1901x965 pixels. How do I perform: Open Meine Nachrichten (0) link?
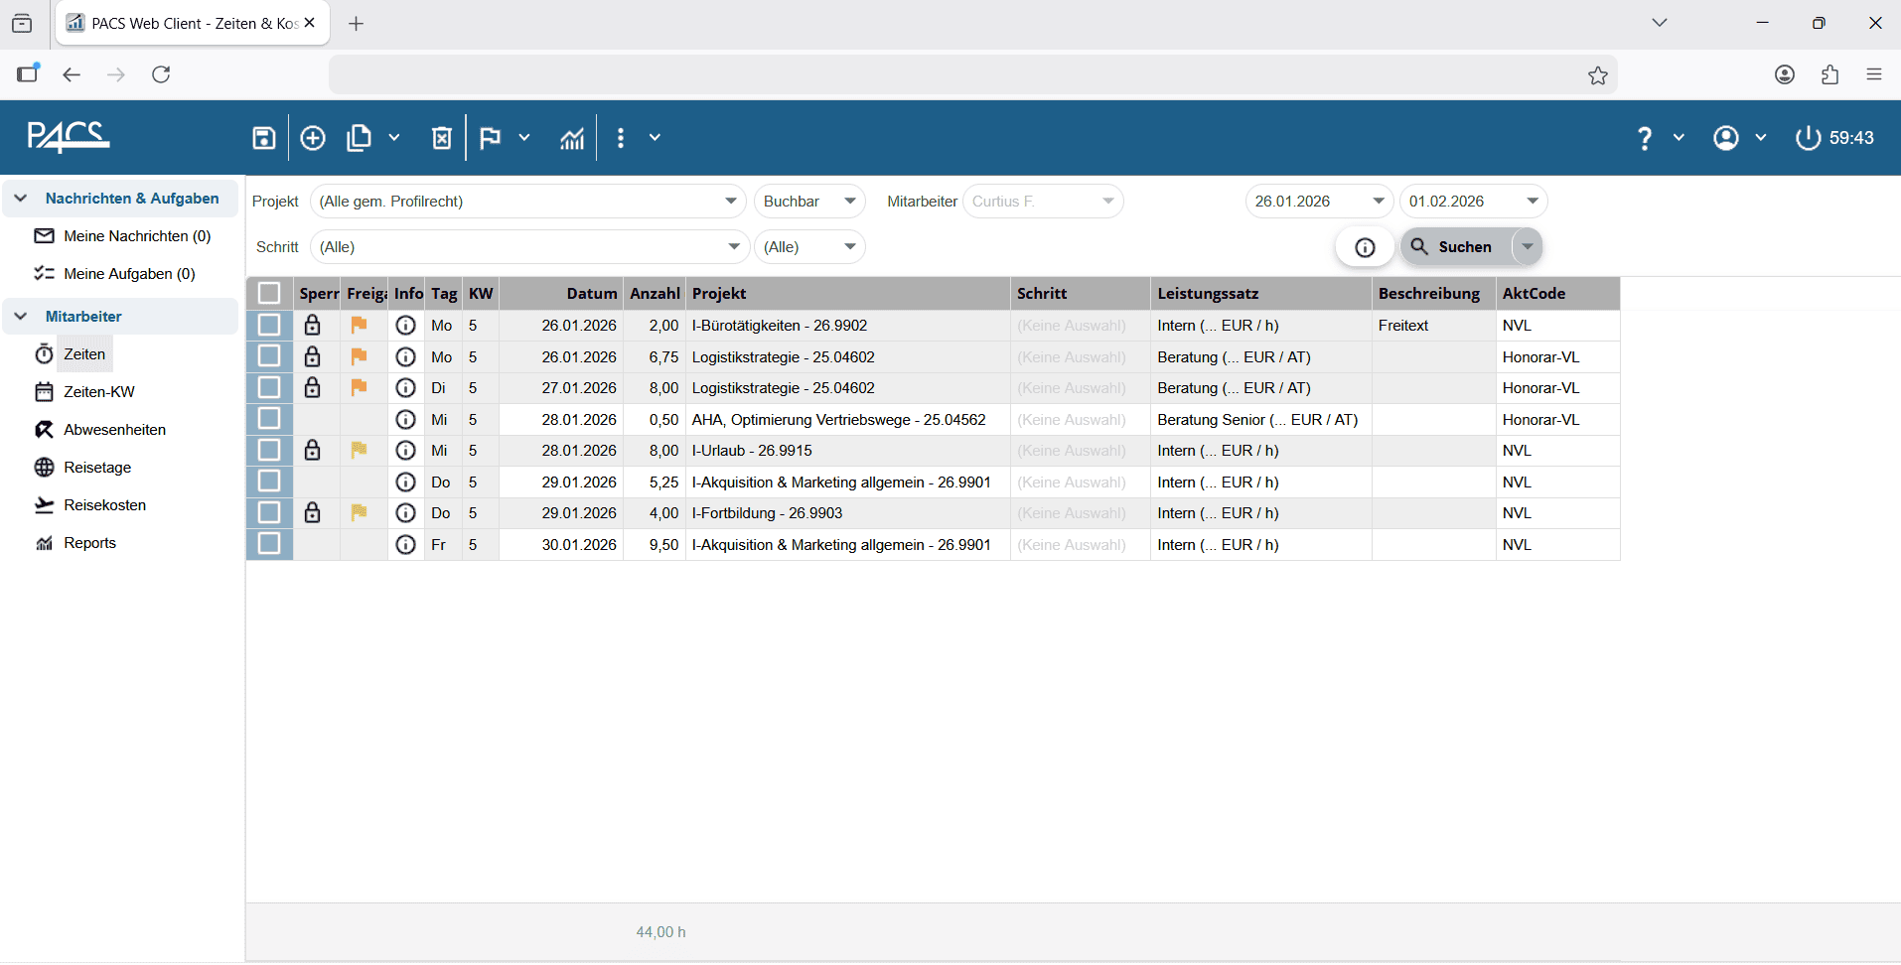pos(136,236)
